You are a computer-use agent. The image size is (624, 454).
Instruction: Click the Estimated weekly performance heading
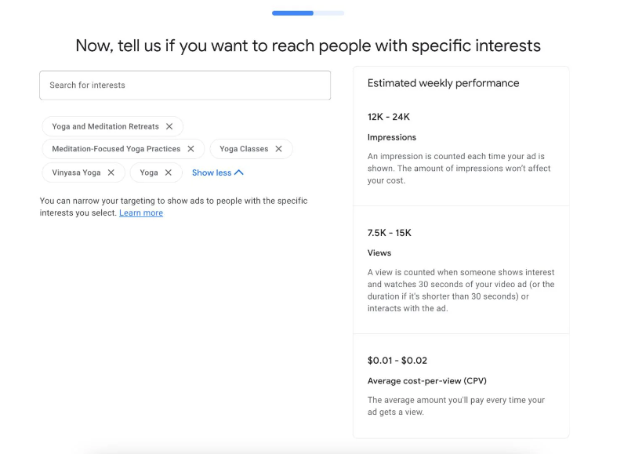tap(443, 83)
